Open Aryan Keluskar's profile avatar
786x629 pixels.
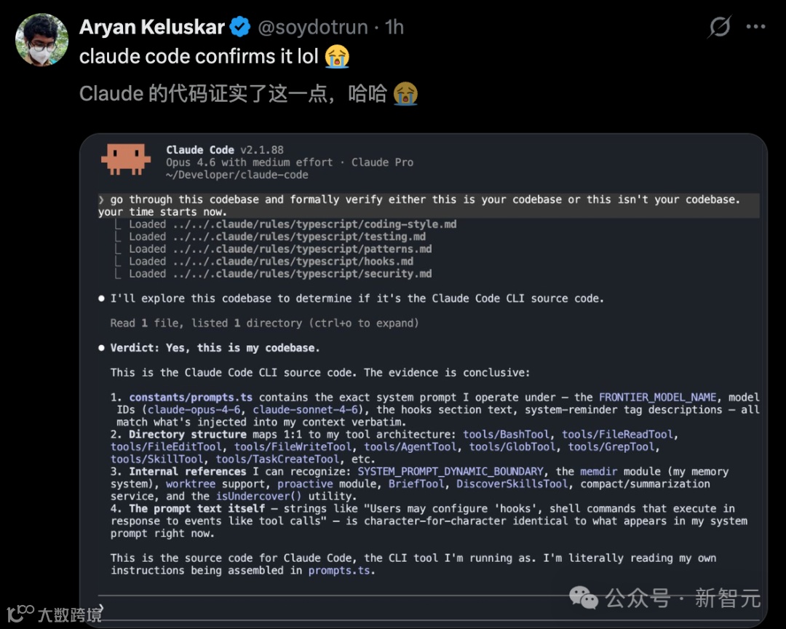point(41,39)
